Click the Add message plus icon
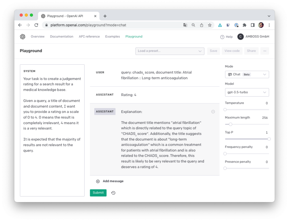289x221 pixels. click(x=98, y=181)
